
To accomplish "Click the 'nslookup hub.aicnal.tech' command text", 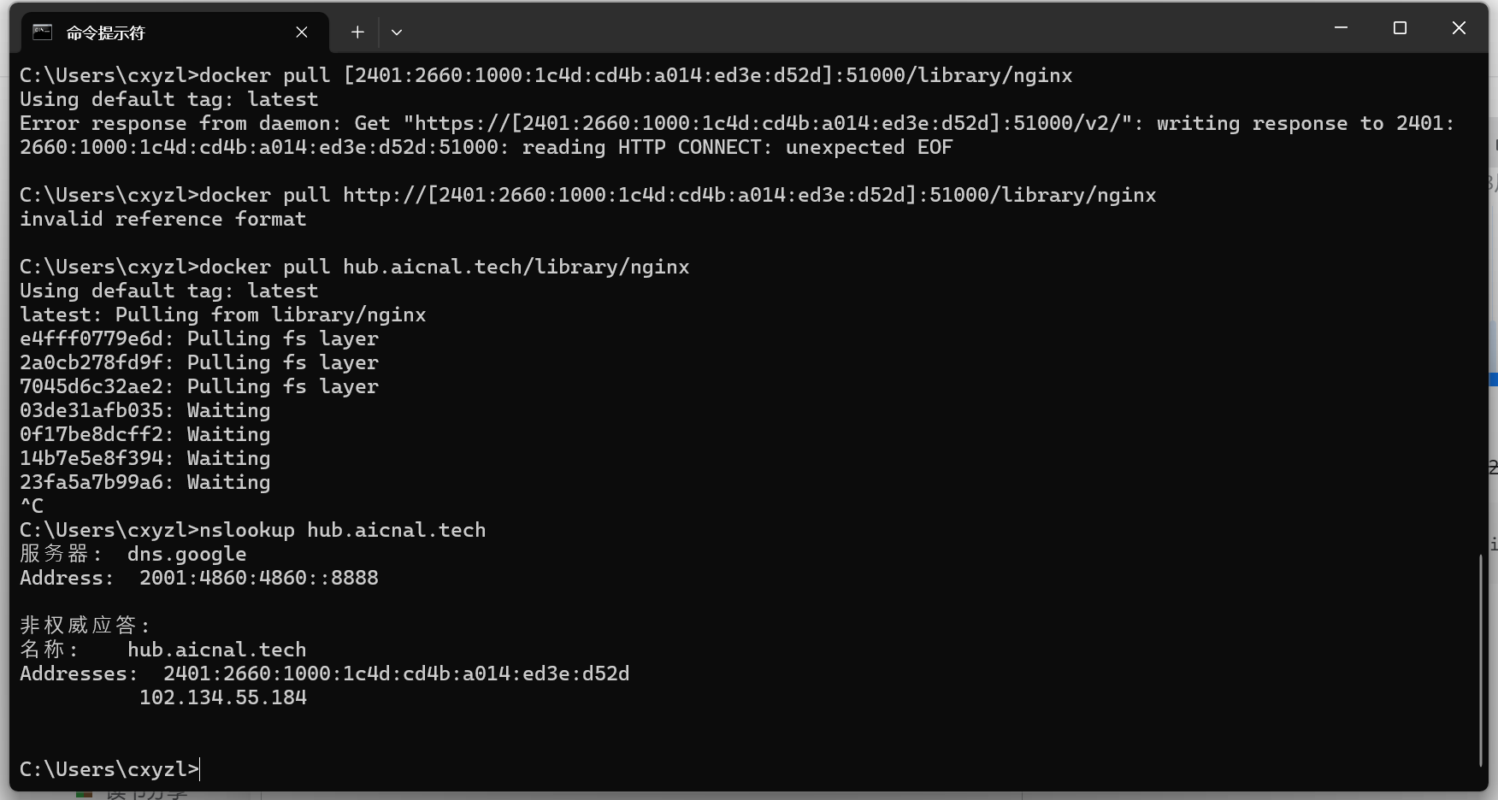I will (343, 530).
